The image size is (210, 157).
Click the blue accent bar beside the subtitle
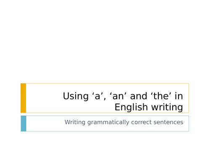click(x=24, y=124)
